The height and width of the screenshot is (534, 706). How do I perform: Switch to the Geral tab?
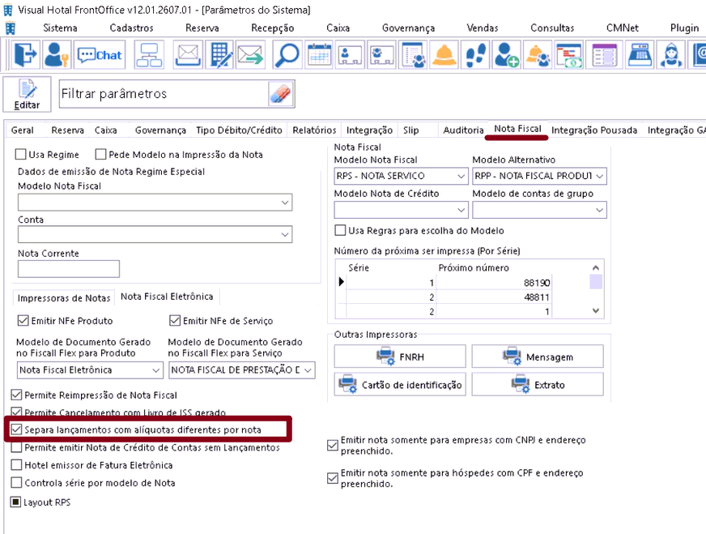[x=23, y=130]
